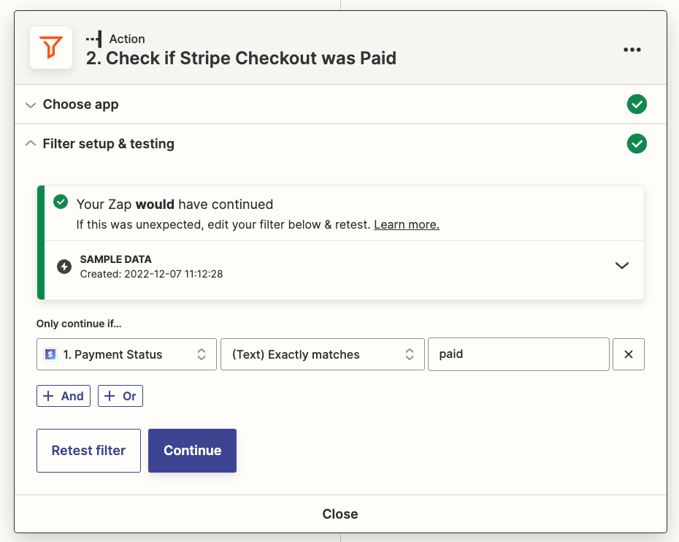Expand the Sample Data details chevron

pos(622,266)
